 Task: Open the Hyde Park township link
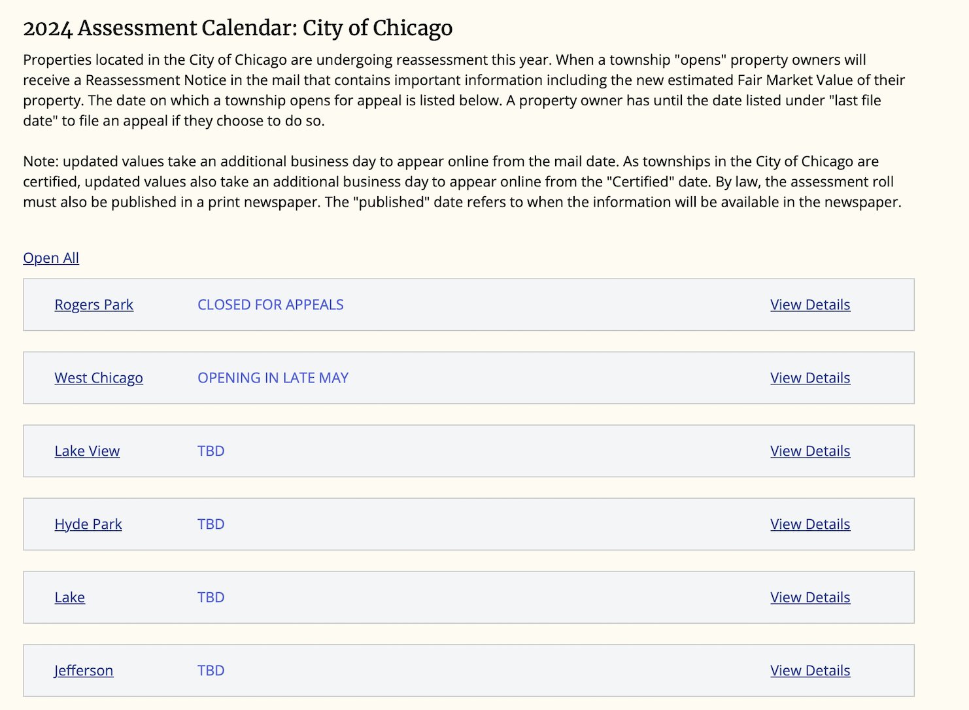[88, 524]
